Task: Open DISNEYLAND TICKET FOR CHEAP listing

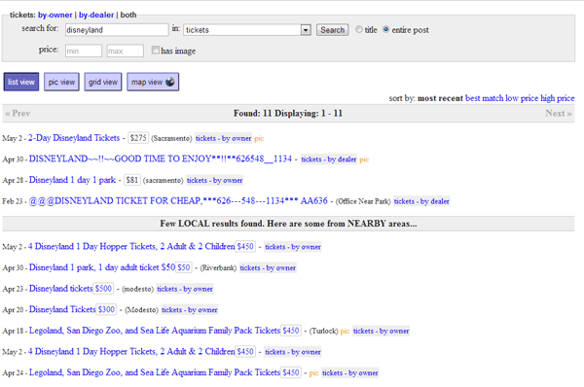Action: 178,201
